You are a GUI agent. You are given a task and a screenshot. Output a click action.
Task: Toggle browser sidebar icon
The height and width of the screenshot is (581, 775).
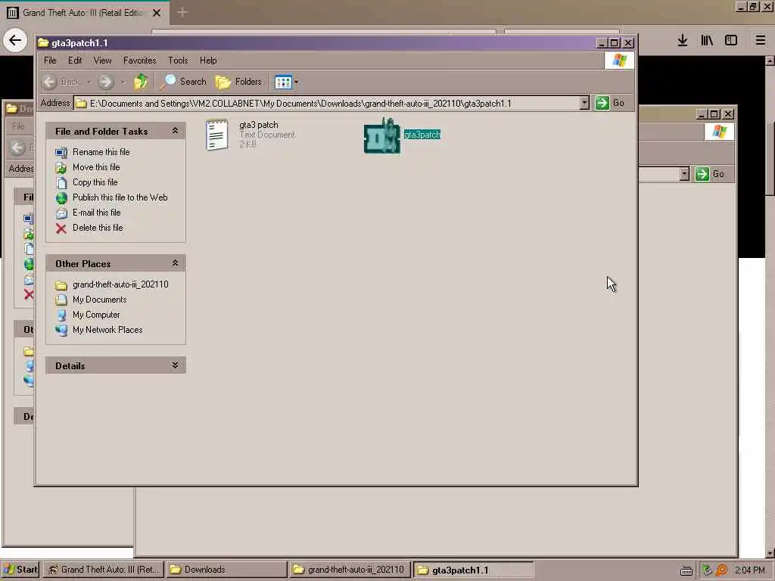pyautogui.click(x=731, y=41)
